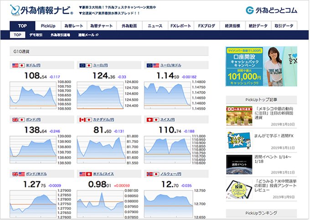Click the EU-Japan flag icon for ユーロ/円
Screen dimensions: 310x220
coord(85,66)
